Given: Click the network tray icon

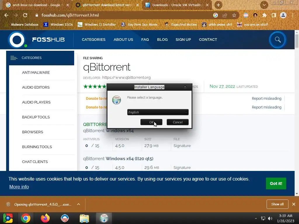Looking at the screenshot, I should click(263, 218).
